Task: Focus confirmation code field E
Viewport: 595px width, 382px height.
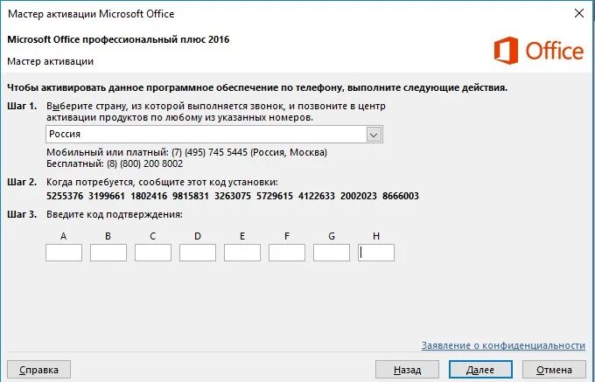Action: pos(242,253)
